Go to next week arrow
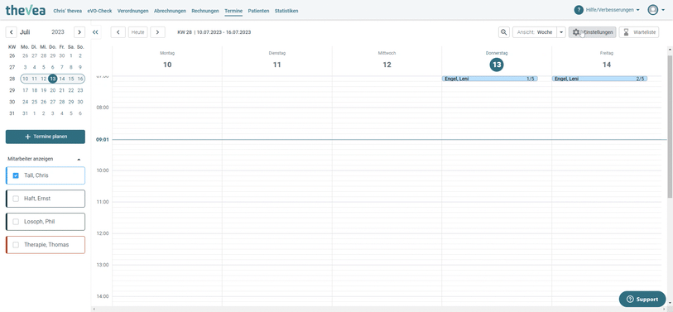Screen dimensions: 673x312 pos(157,32)
